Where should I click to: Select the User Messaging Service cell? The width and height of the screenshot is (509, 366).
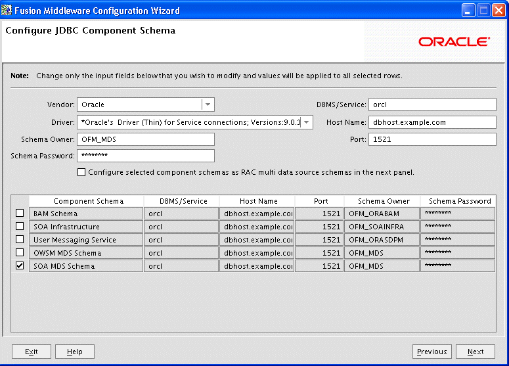pos(86,240)
